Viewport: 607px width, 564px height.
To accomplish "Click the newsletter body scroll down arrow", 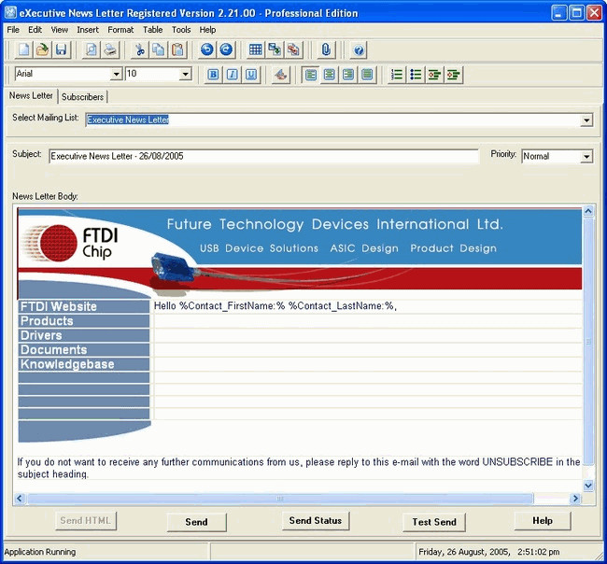I will point(588,485).
